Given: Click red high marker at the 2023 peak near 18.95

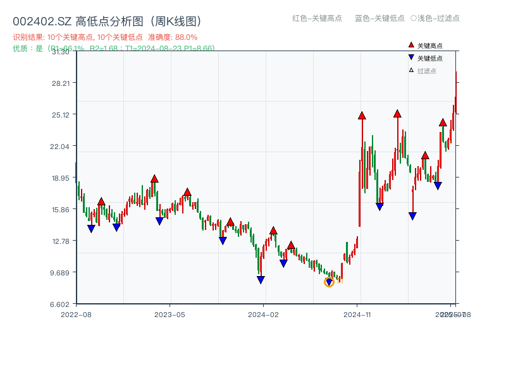Looking at the screenshot, I should 154,179.
